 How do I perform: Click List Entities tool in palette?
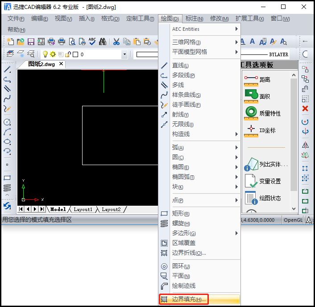pos(266,164)
